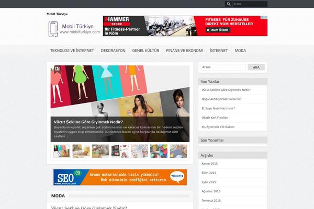314x209 pixels.
Task: Click the Mobil Türkiye title text link
Action: [57, 14]
